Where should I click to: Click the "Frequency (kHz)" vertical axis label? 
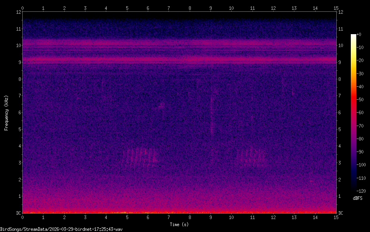point(6,113)
